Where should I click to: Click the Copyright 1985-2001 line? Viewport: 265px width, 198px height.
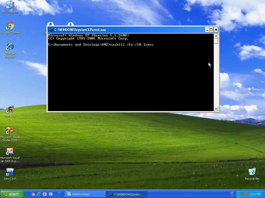tap(88, 38)
